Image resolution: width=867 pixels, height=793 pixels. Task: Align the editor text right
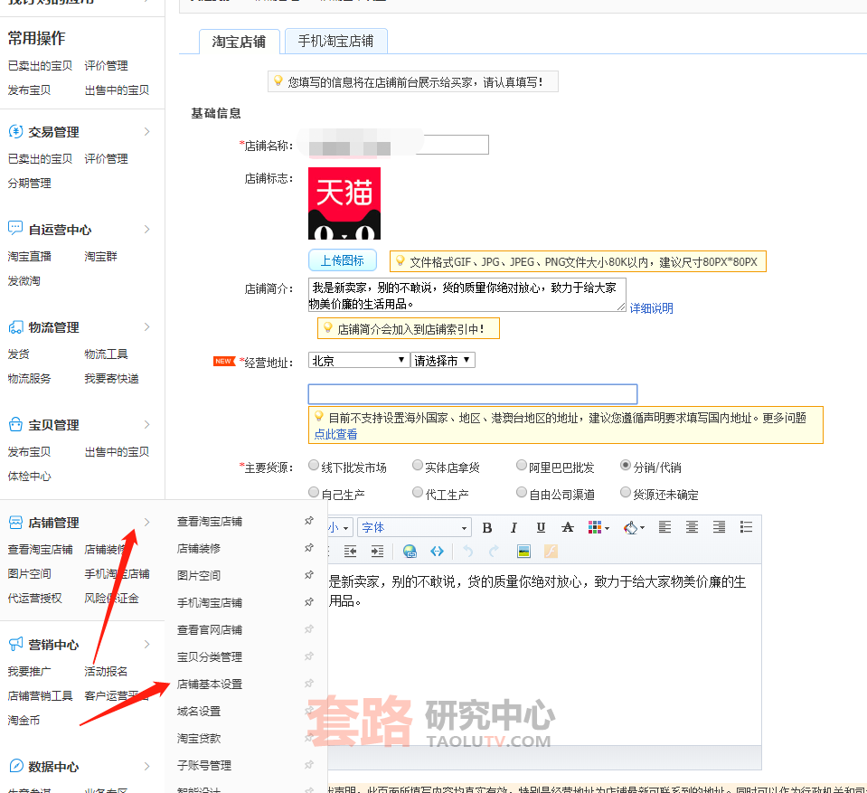(719, 527)
